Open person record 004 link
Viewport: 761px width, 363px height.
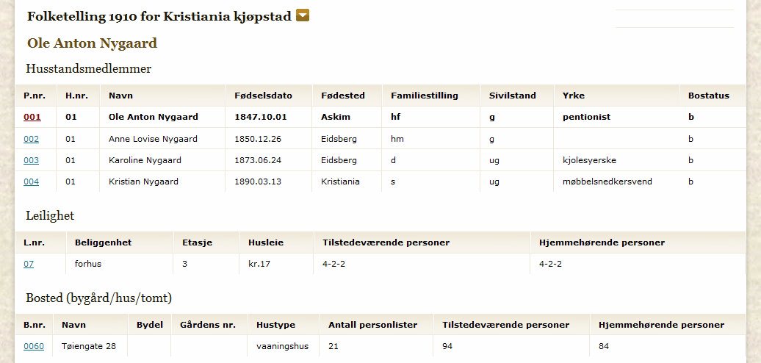point(31,181)
